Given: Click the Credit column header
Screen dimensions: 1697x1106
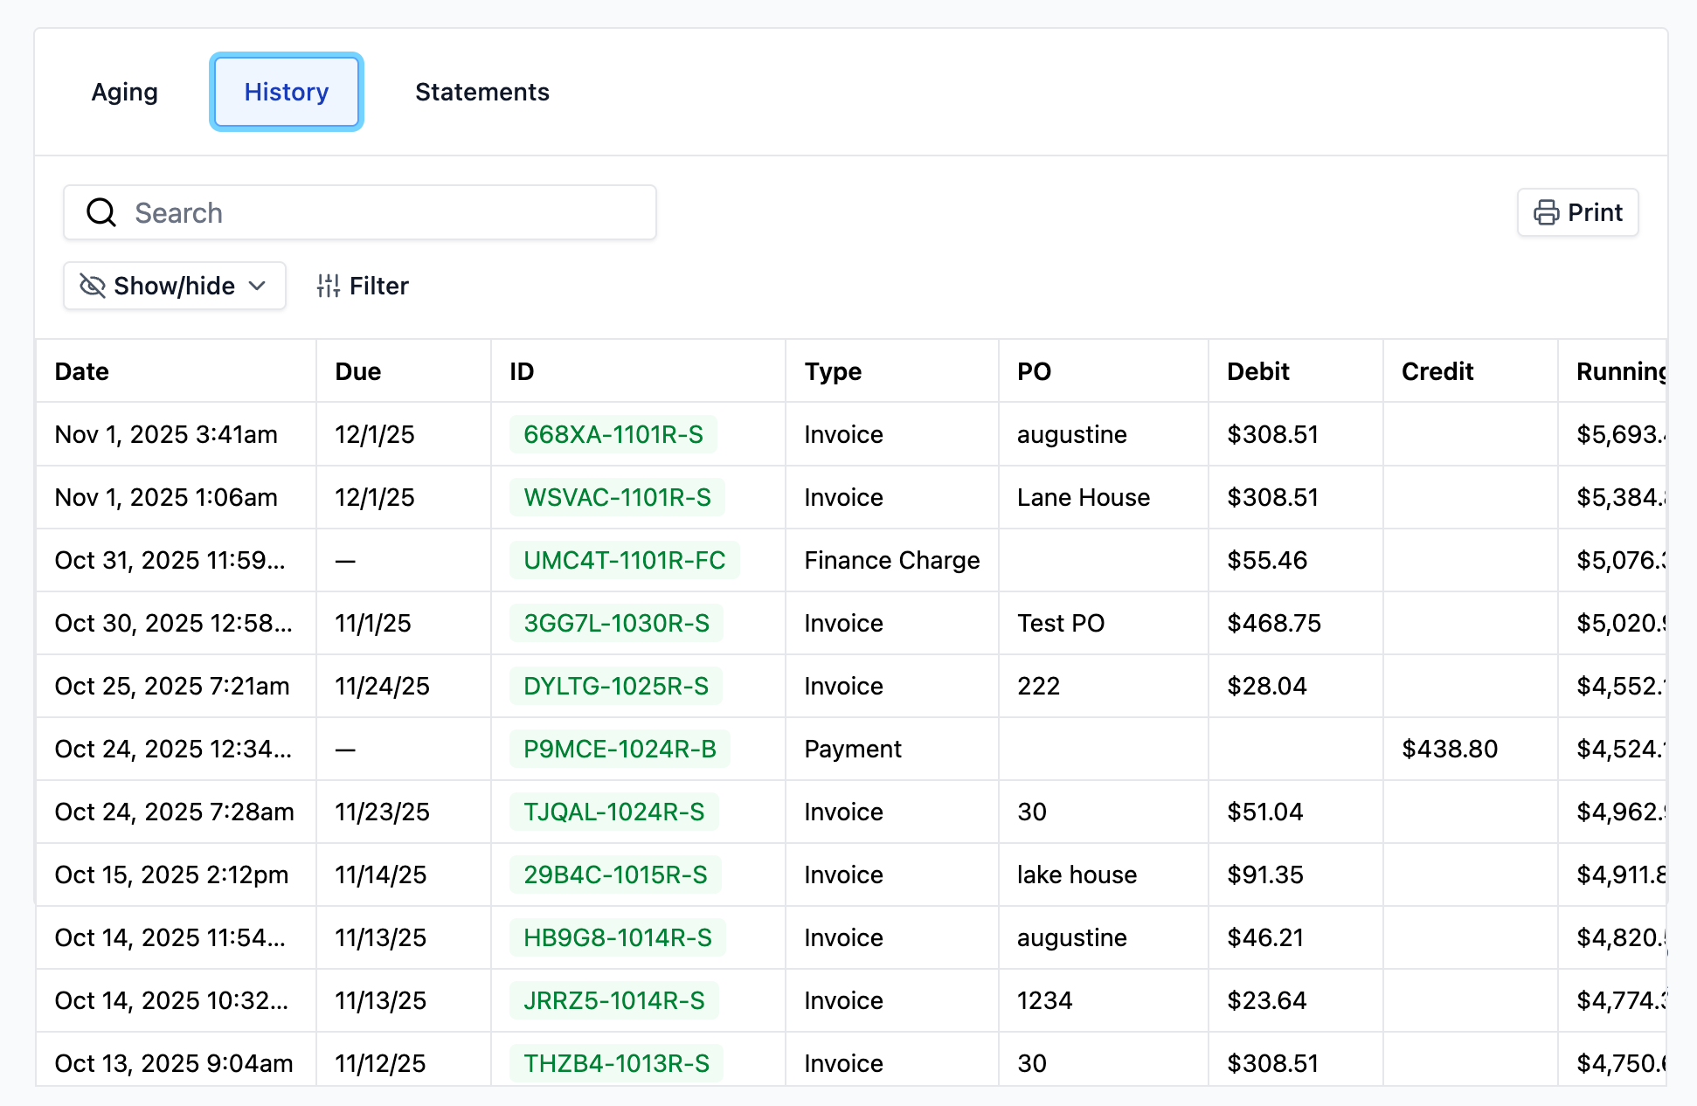Looking at the screenshot, I should click(x=1437, y=371).
